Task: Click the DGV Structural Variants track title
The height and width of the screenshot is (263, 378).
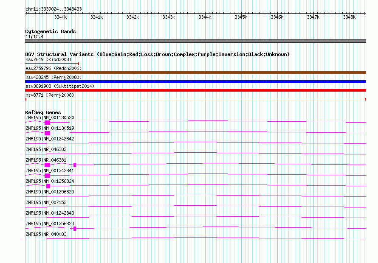Action: 158,54
